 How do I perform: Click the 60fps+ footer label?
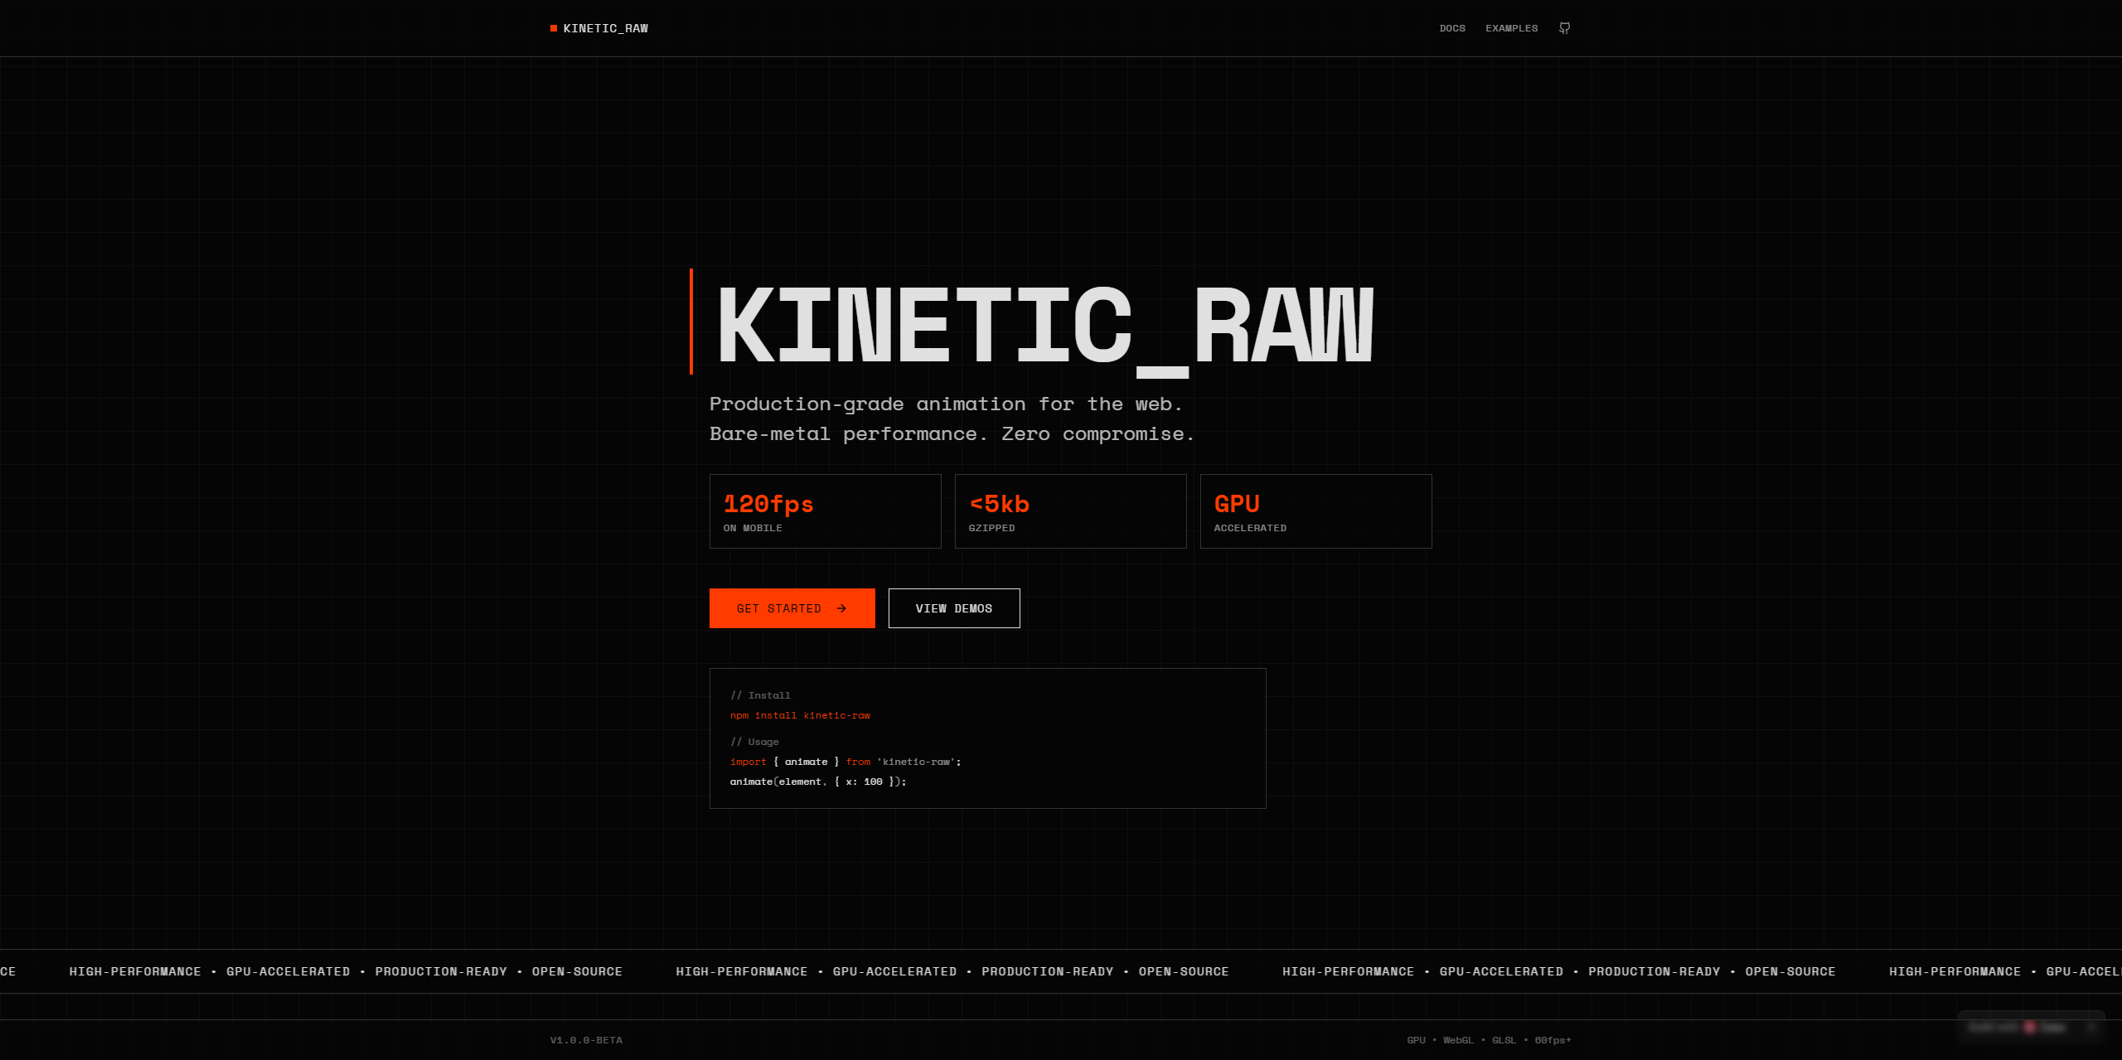click(x=1553, y=1040)
